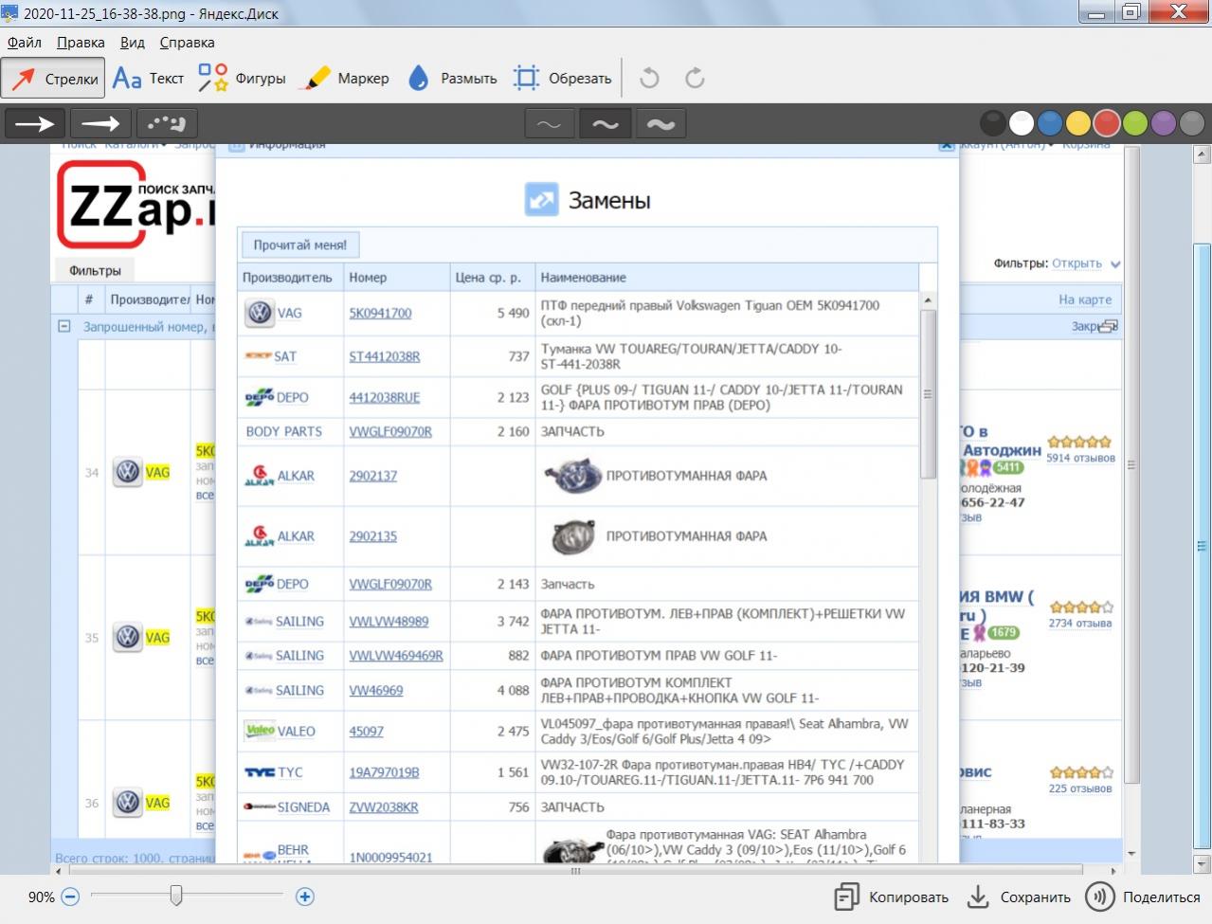Click the Фильтры tab on ZZap page
This screenshot has width=1212, height=924.
pos(95,270)
